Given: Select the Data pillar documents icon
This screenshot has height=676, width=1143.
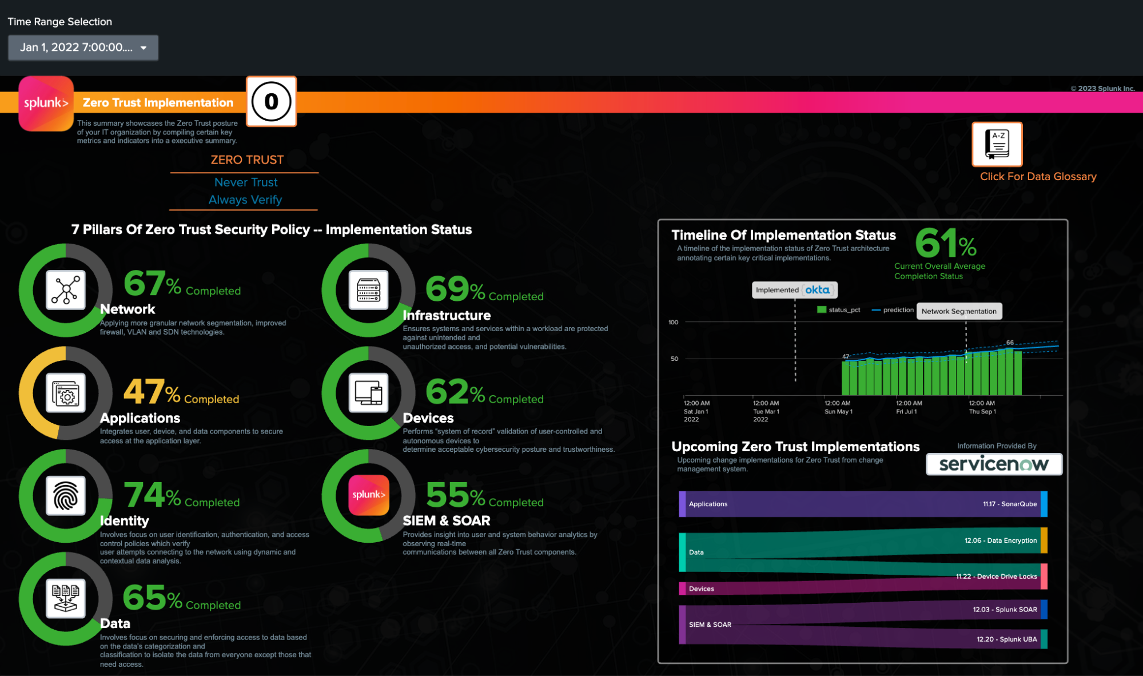Looking at the screenshot, I should coord(66,598).
